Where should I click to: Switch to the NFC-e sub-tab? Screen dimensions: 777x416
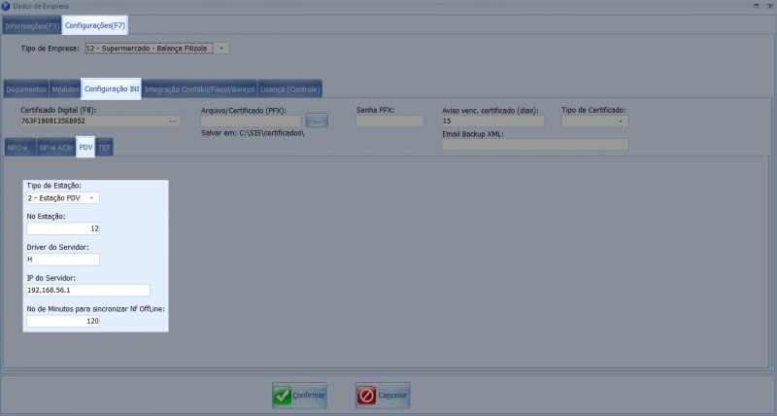(18, 148)
